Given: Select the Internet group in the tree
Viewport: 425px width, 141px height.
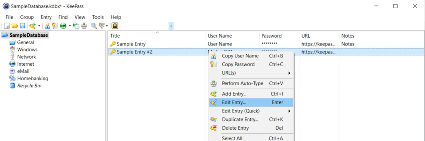Looking at the screenshot, I should pos(25,64).
